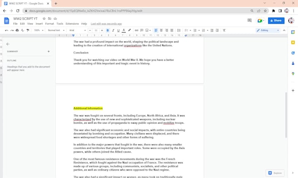The image size is (298, 178).
Task: Run spelling and grammar check
Action: [x=22, y=30]
